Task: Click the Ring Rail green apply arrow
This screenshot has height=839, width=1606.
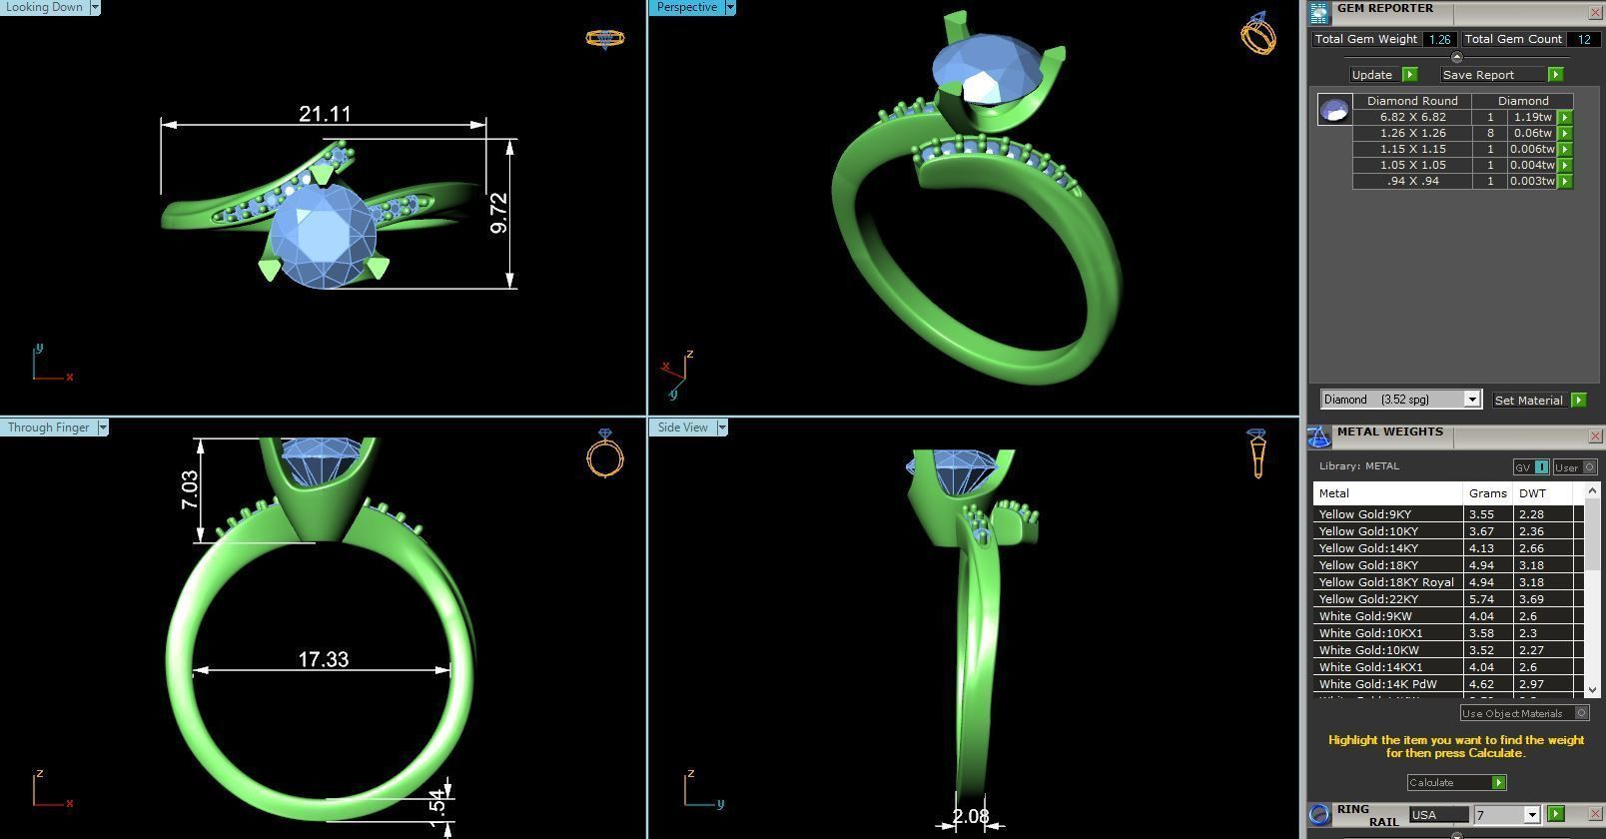Action: tap(1555, 814)
